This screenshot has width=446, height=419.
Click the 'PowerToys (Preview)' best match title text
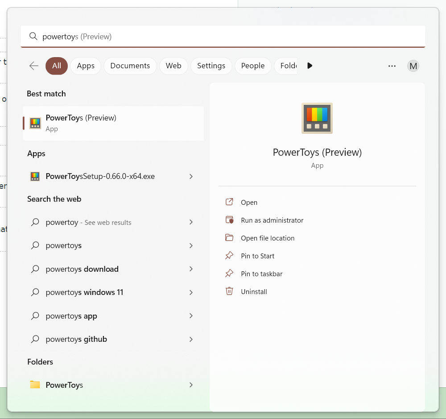[81, 118]
